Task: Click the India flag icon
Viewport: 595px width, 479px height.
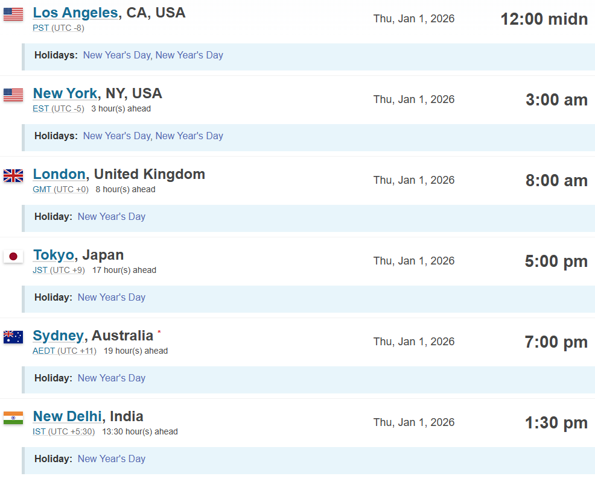Action: coord(13,418)
